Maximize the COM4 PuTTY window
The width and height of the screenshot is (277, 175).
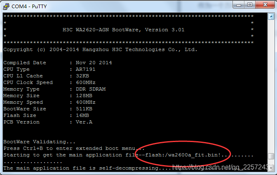[250, 5]
